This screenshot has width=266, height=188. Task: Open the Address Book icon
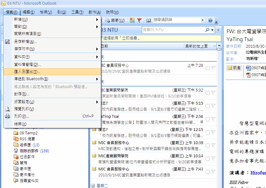[148, 20]
